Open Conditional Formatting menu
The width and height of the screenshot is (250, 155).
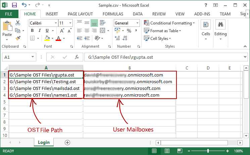169,23
